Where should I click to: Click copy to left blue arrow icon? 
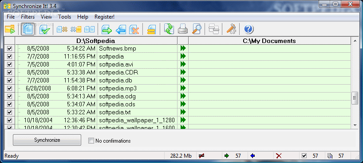[121, 29]
